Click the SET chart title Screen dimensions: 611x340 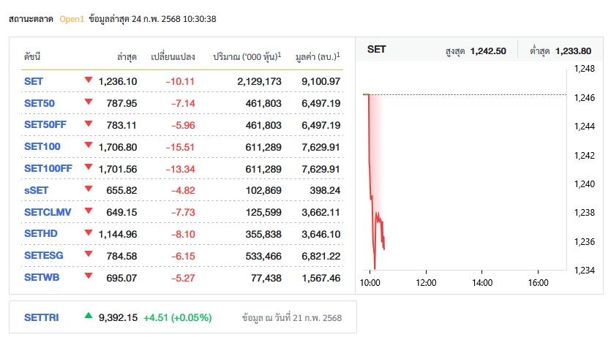(376, 50)
